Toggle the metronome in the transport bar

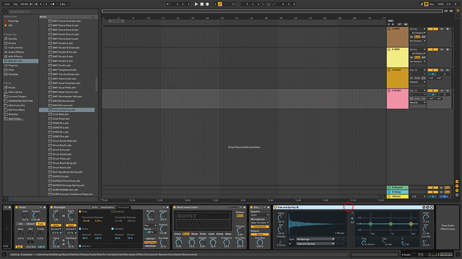pos(53,4)
